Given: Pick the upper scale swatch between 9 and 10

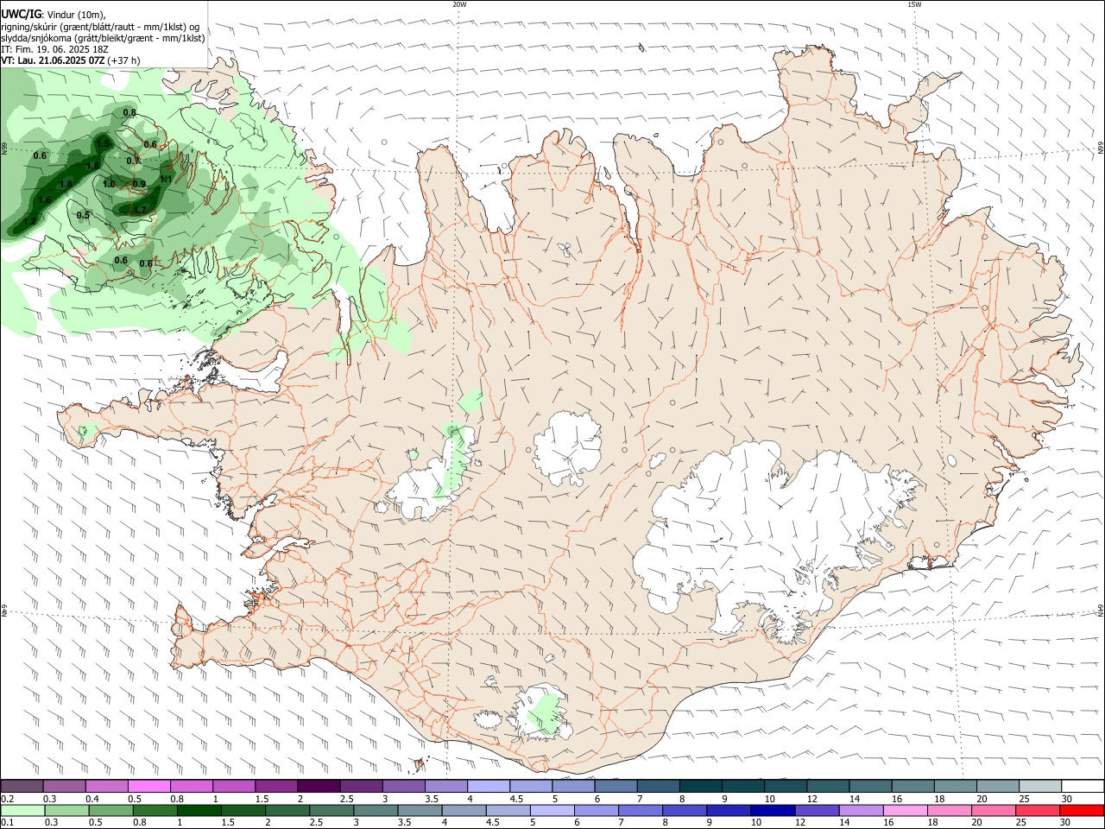Looking at the screenshot, I should pos(742,786).
